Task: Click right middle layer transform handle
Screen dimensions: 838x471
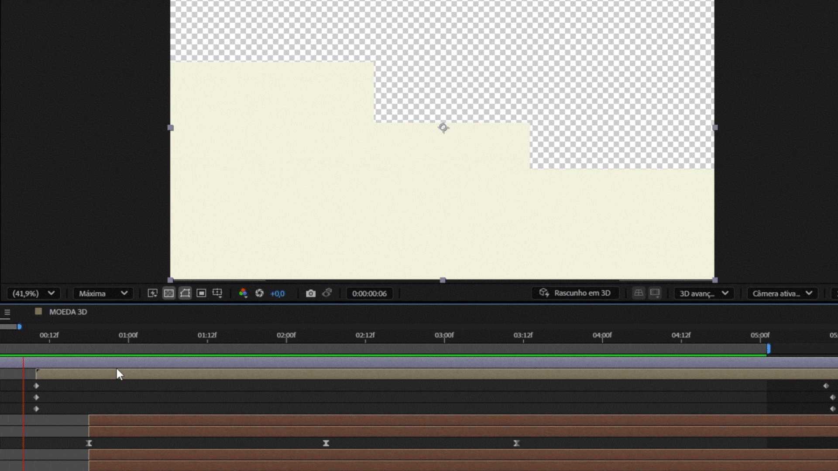Action: pyautogui.click(x=715, y=128)
